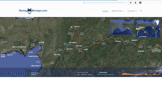162x108 pixels.
Task: Click the RUBY map label
Action: 86,49
